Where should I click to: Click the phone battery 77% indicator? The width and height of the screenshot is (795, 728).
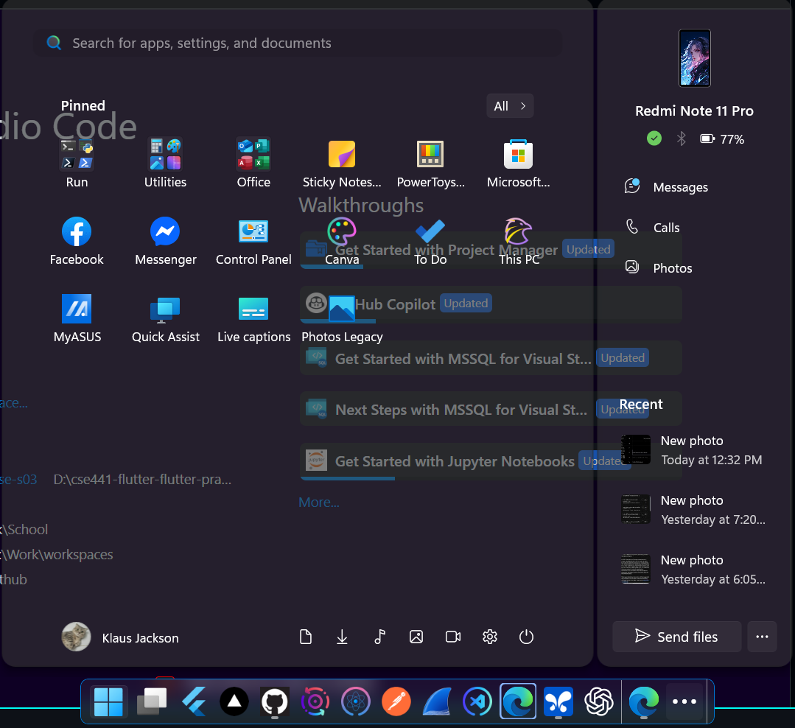[722, 139]
